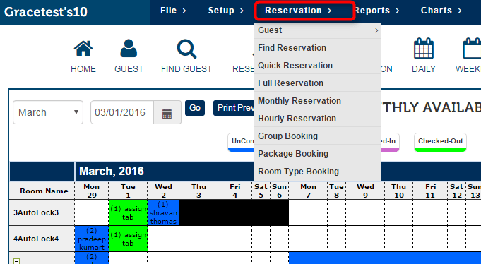481x264 pixels.
Task: Open the March month dropdown
Action: [48, 112]
